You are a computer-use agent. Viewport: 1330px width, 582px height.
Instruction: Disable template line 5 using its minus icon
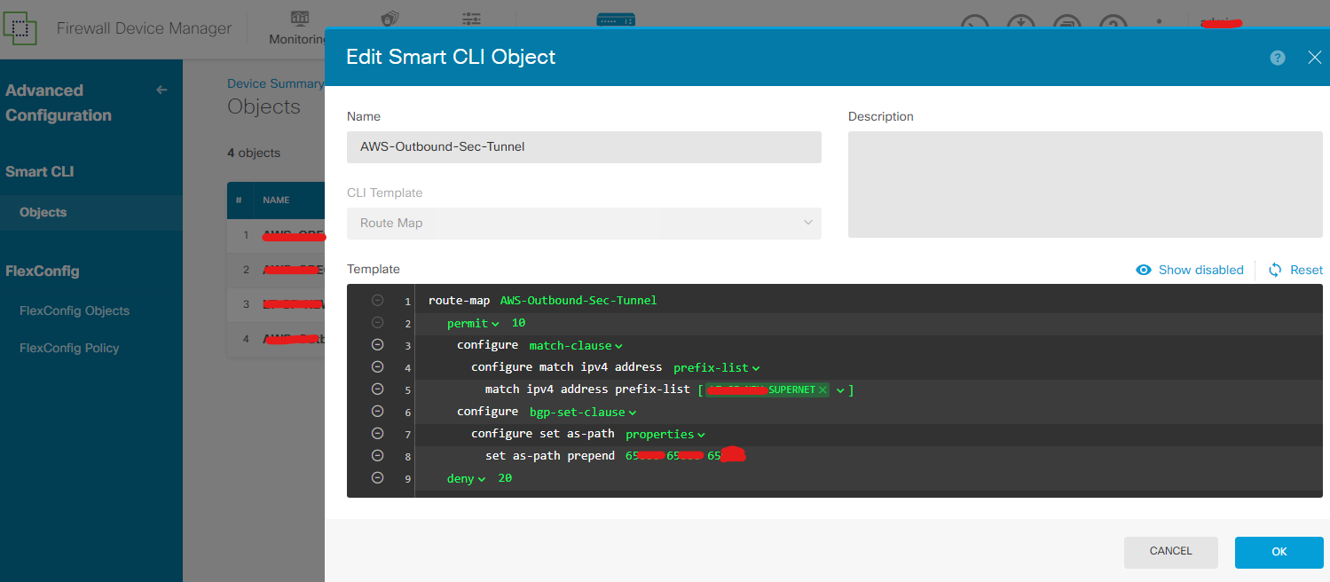pyautogui.click(x=377, y=389)
